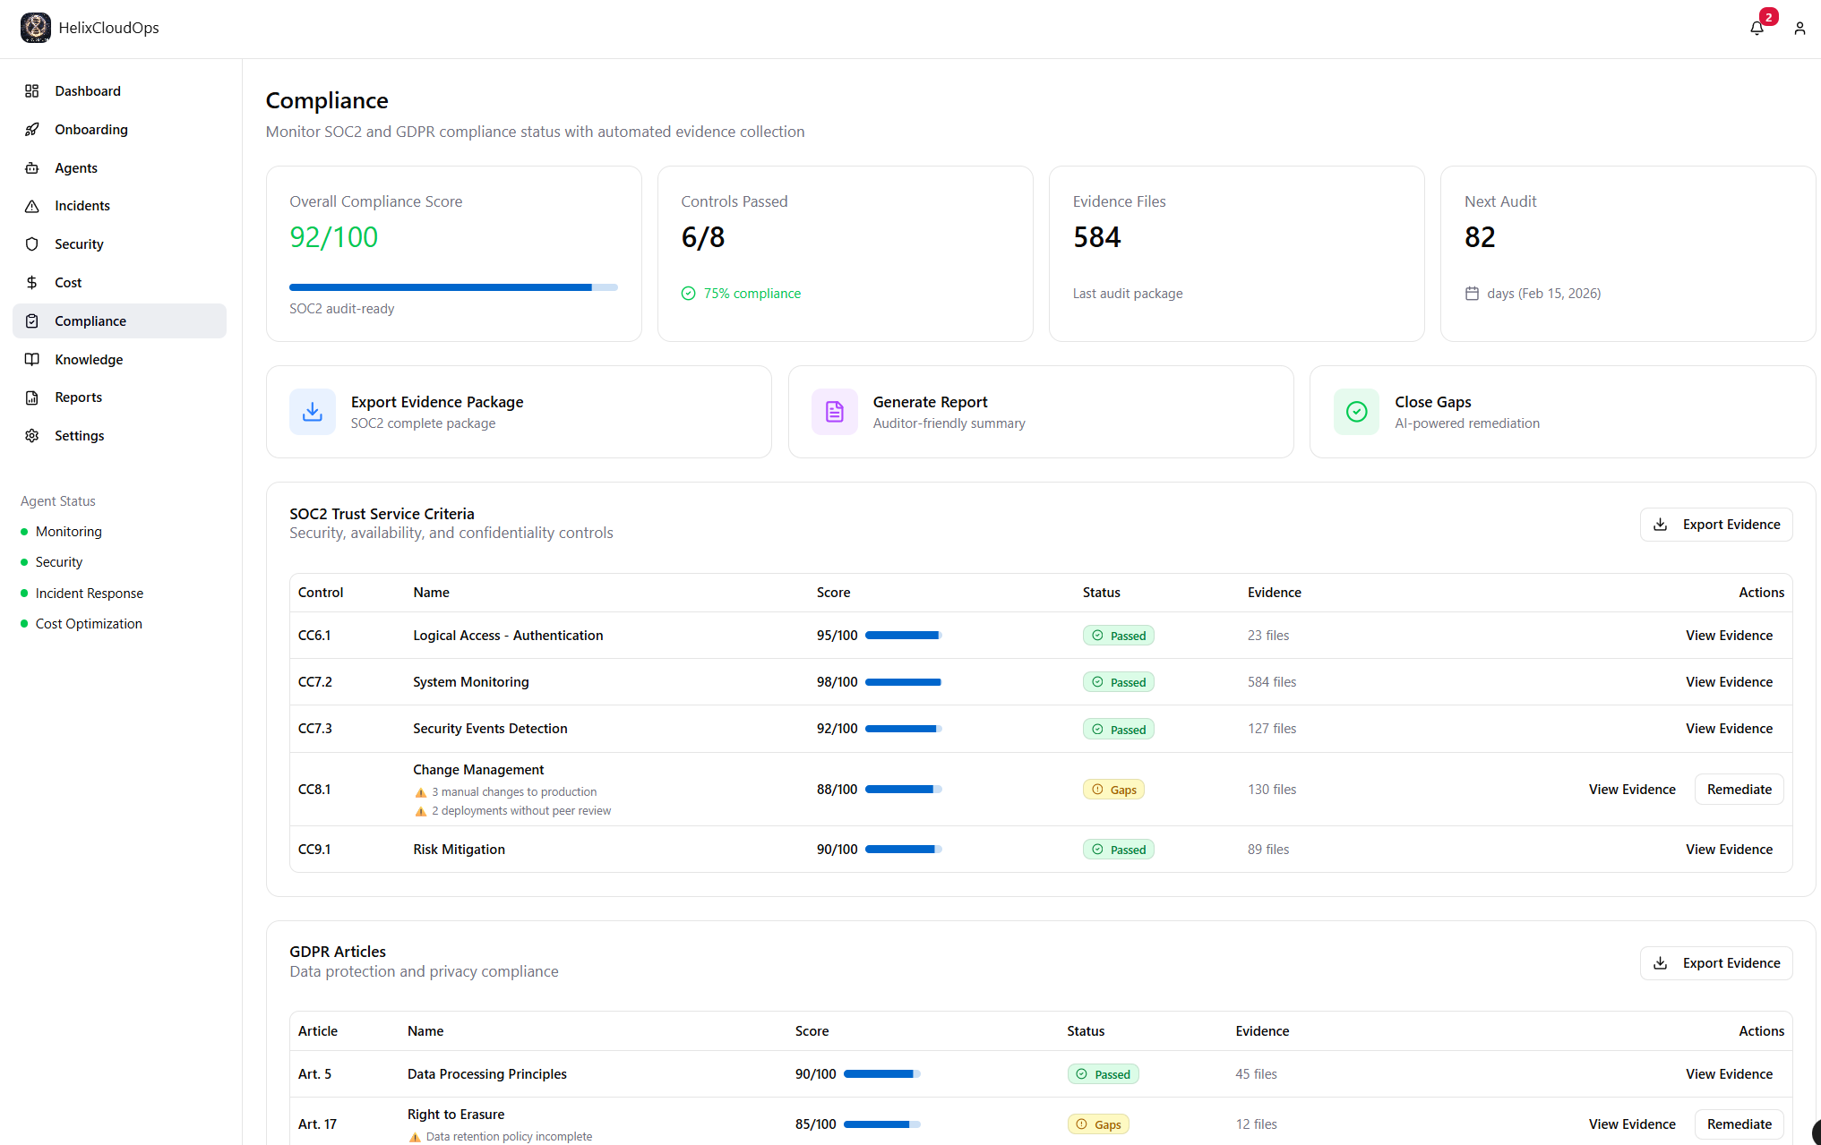Viewport: 1821px width, 1145px height.
Task: Click the Security shield icon in the sidebar
Action: pos(32,244)
